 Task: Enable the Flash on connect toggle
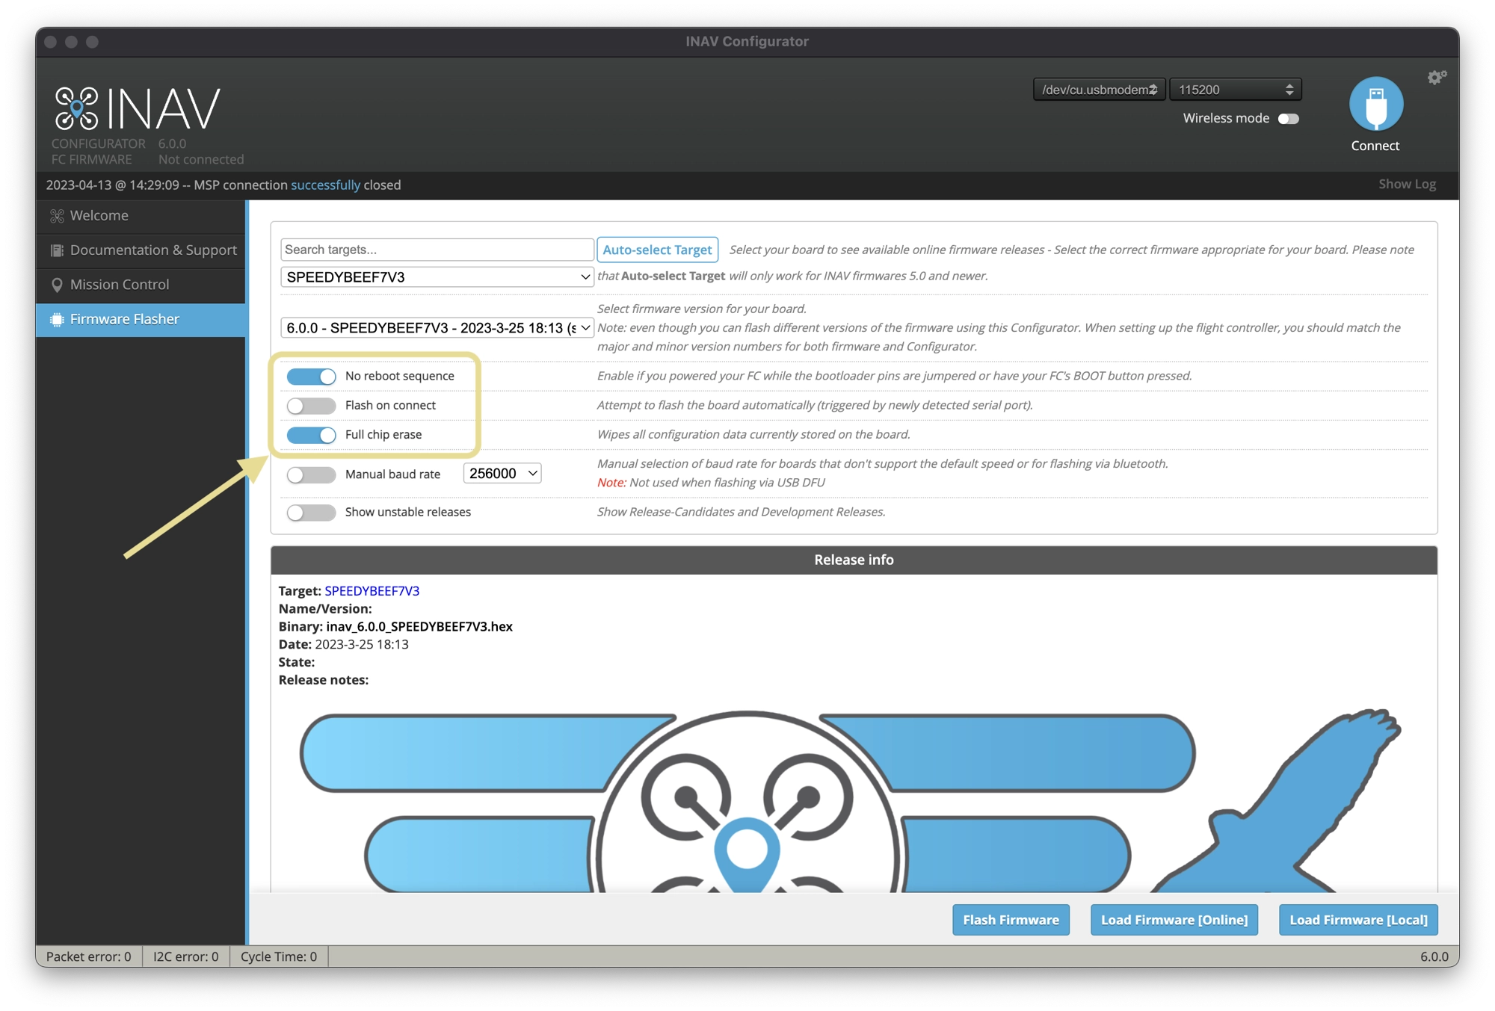(310, 404)
